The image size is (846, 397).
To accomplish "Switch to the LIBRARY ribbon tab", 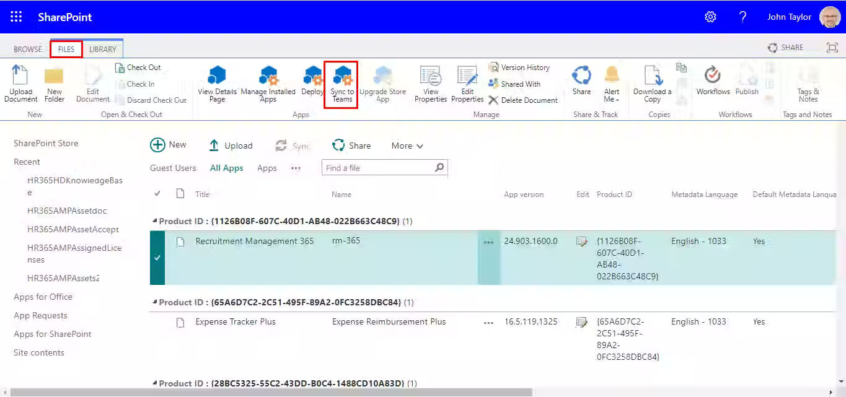I will point(102,50).
